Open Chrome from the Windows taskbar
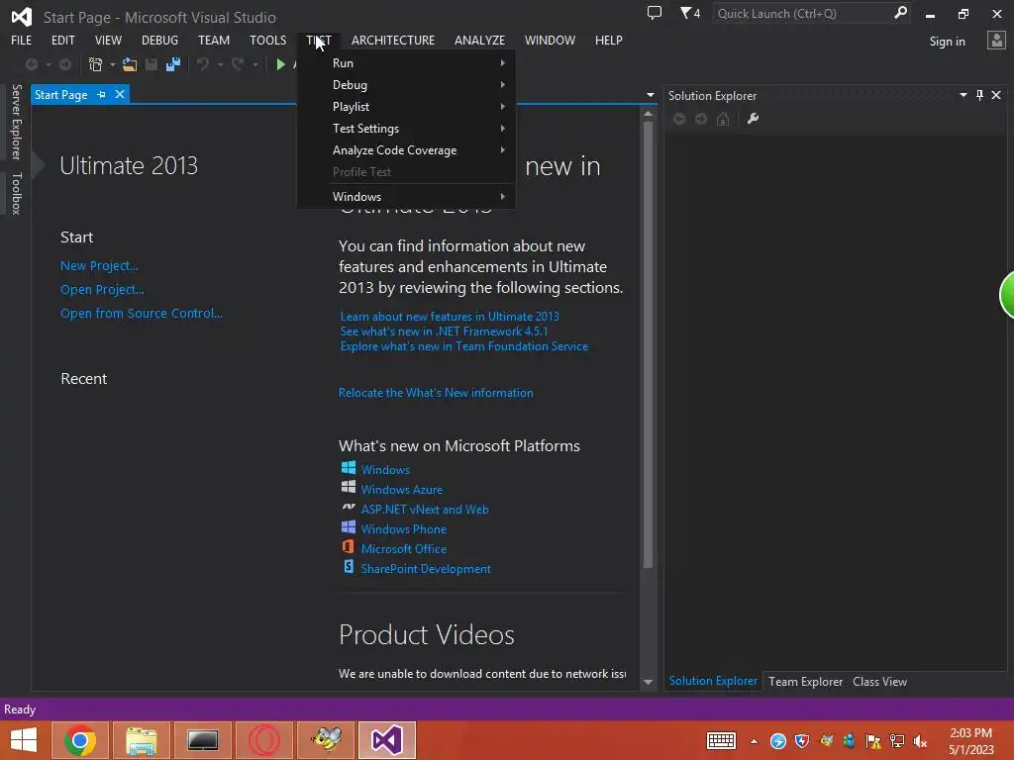1014x760 pixels. [80, 740]
